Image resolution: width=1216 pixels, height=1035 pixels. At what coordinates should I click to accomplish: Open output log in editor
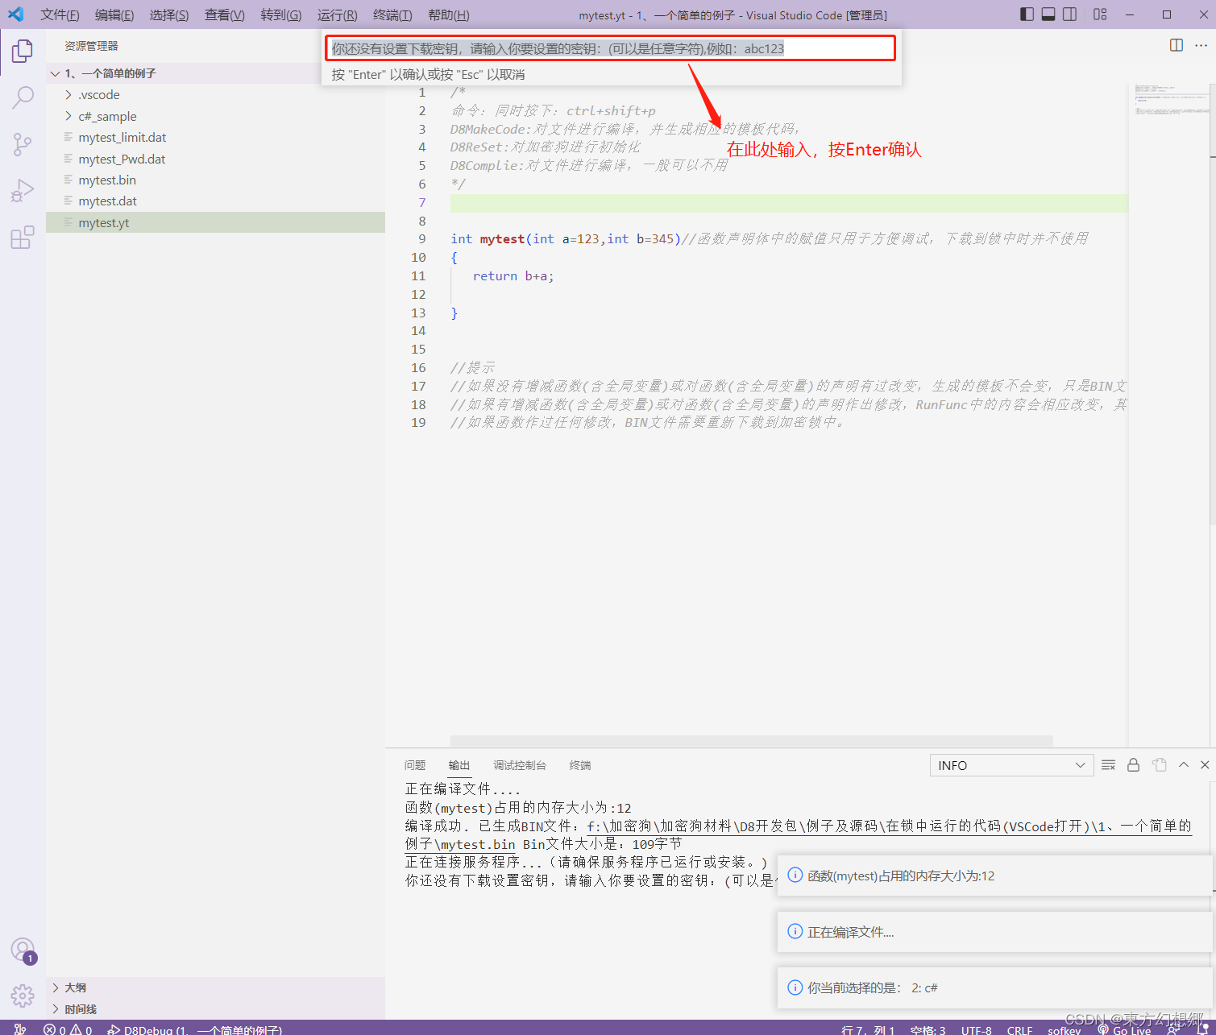[x=1160, y=765]
